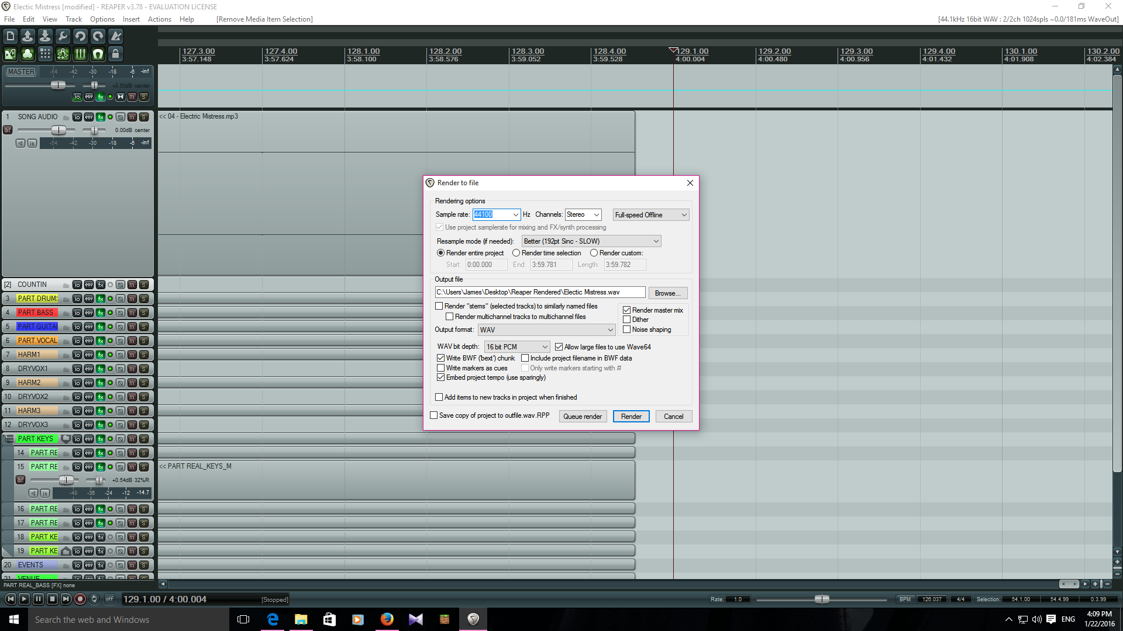1123x631 pixels.
Task: Open the Actions menu
Action: pos(159,19)
